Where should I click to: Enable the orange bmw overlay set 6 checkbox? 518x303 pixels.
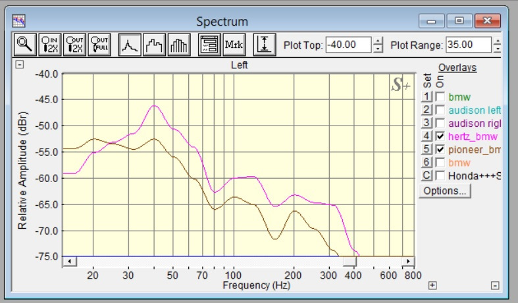440,162
